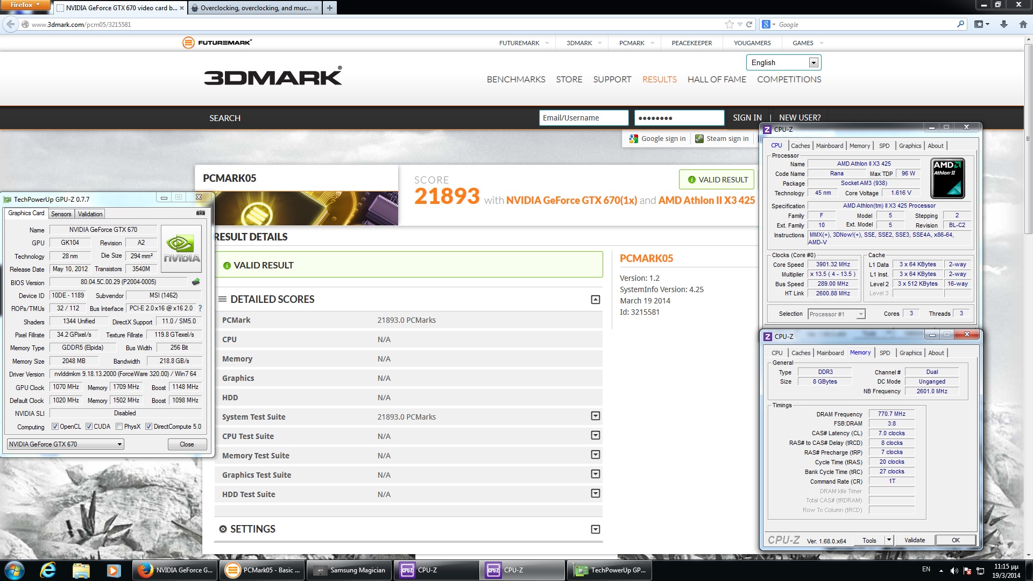This screenshot has width=1033, height=581.
Task: Switch to Sensors tab in GPU-Z
Action: (x=61, y=214)
